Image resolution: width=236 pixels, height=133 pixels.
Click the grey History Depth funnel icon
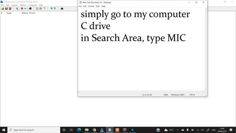point(55,8)
